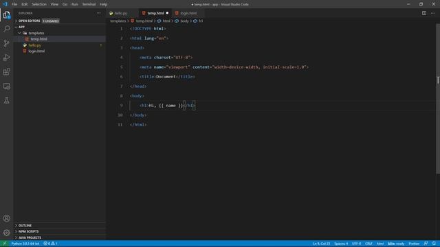The height and width of the screenshot is (247, 440).
Task: Open the Help menu
Action: click(x=104, y=4)
